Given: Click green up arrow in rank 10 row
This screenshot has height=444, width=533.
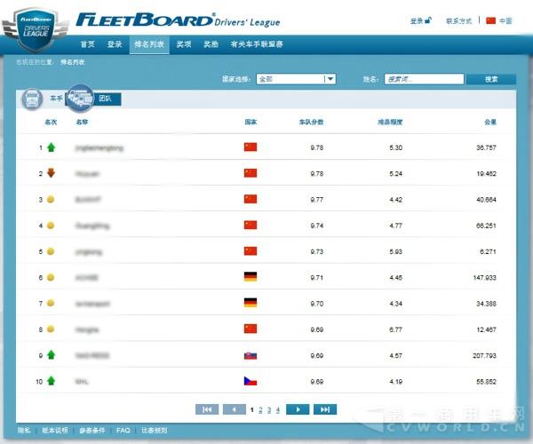Looking at the screenshot, I should 51,381.
